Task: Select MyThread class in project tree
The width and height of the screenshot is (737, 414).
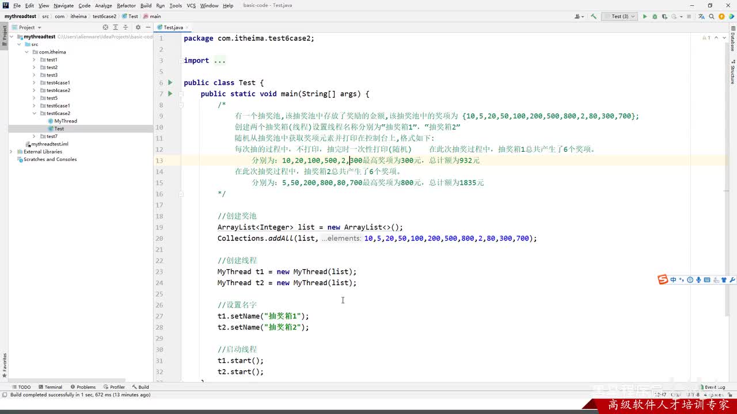Action: point(62,121)
